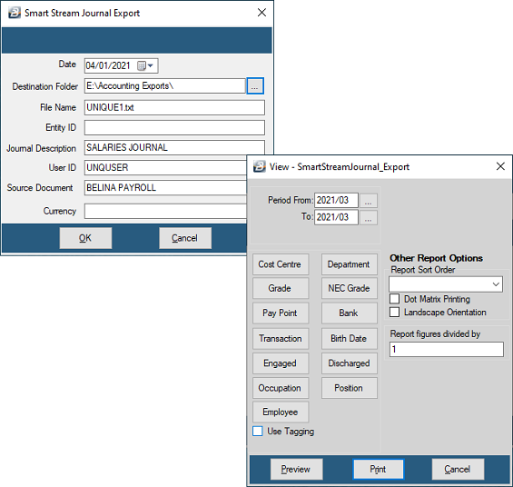Select the Cost Centre filter button
513x487 pixels.
(281, 264)
